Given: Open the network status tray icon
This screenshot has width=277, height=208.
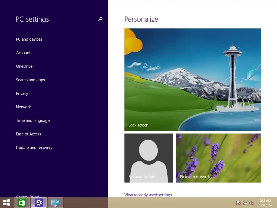Looking at the screenshot, I should pos(245,203).
